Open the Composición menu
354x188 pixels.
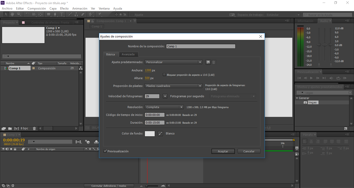(x=37, y=9)
